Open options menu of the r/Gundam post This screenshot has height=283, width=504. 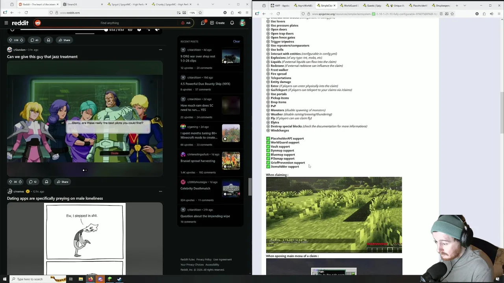pyautogui.click(x=160, y=50)
